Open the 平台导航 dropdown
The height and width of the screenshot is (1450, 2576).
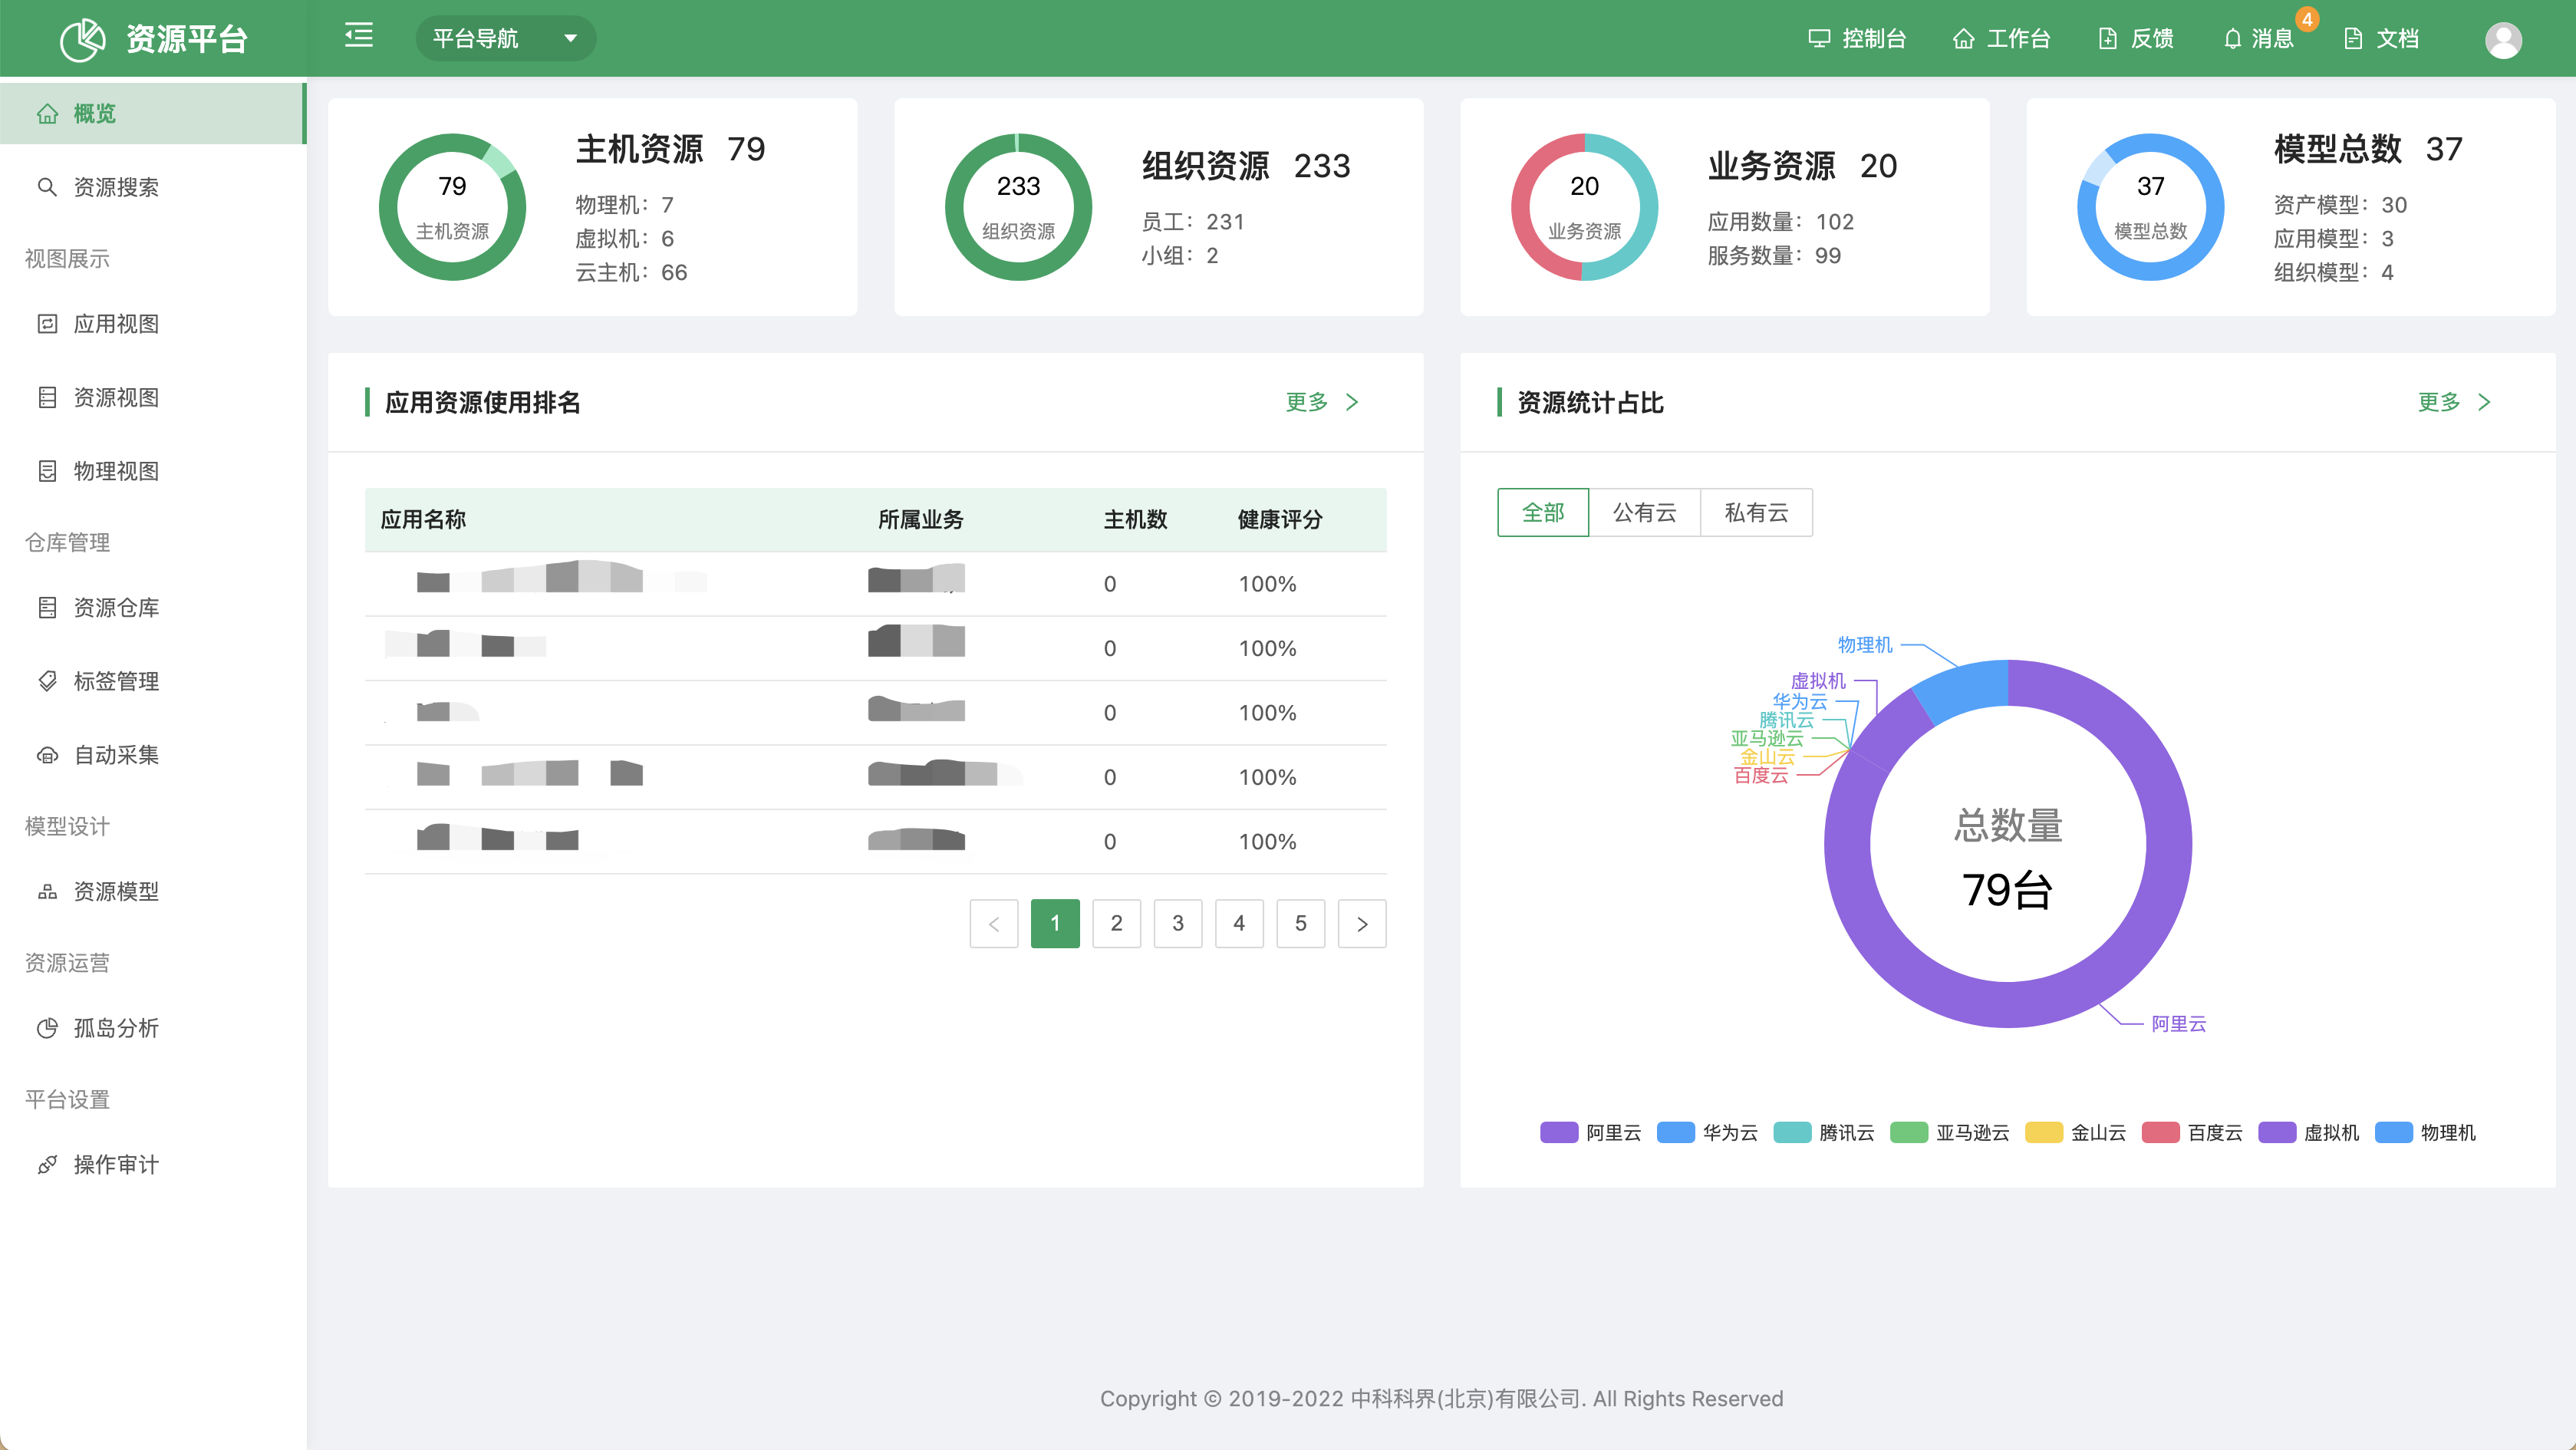pyautogui.click(x=505, y=38)
